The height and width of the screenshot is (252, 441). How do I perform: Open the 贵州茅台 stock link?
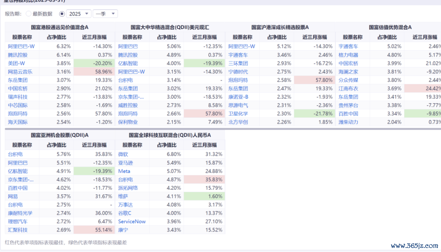[x=348, y=106]
